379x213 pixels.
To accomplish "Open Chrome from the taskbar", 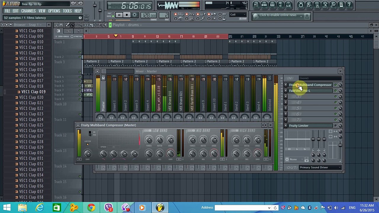I will tap(91, 207).
